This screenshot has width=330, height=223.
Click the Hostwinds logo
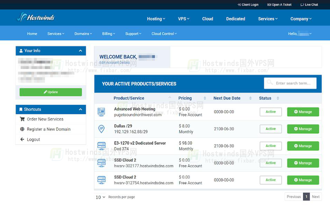[36, 17]
